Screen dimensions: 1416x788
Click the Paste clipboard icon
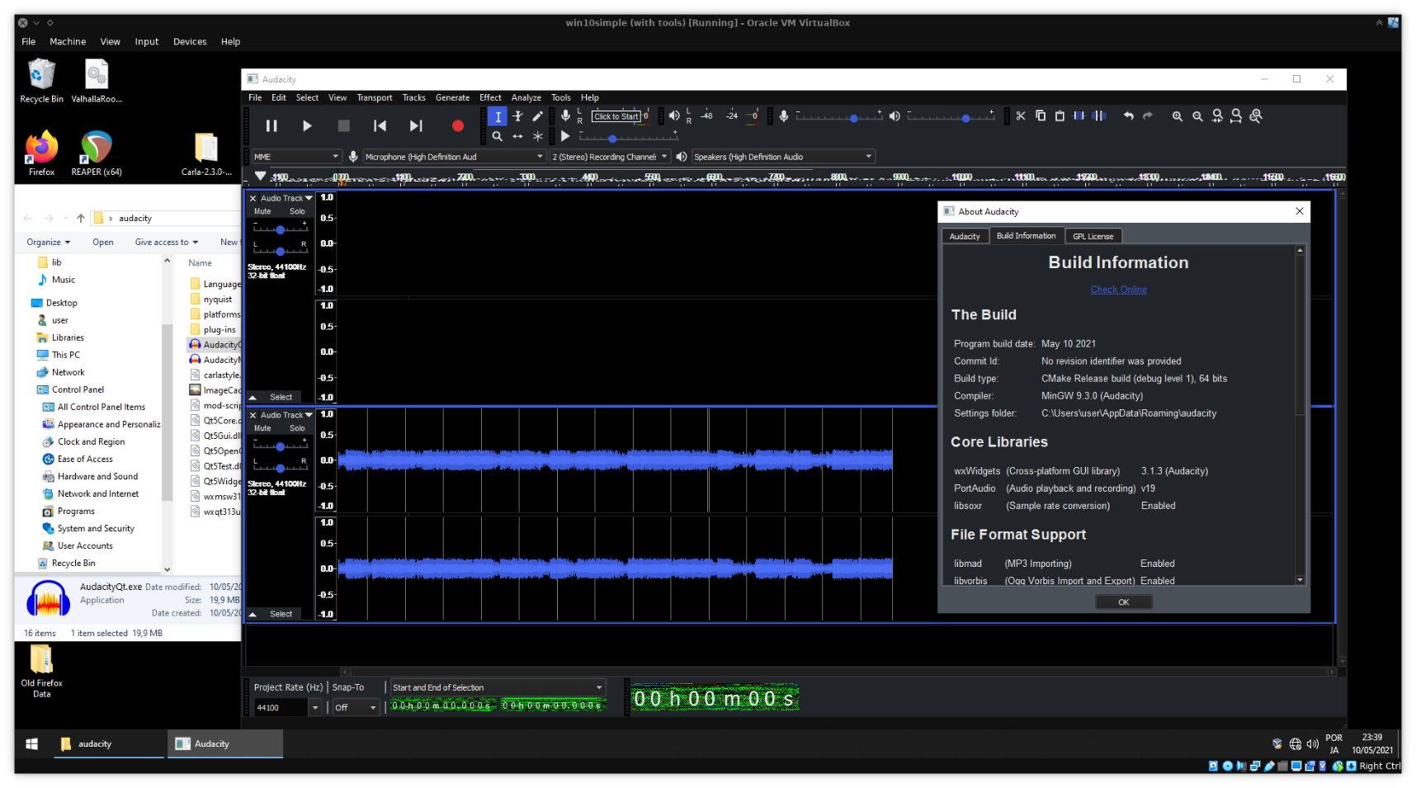click(x=1060, y=116)
